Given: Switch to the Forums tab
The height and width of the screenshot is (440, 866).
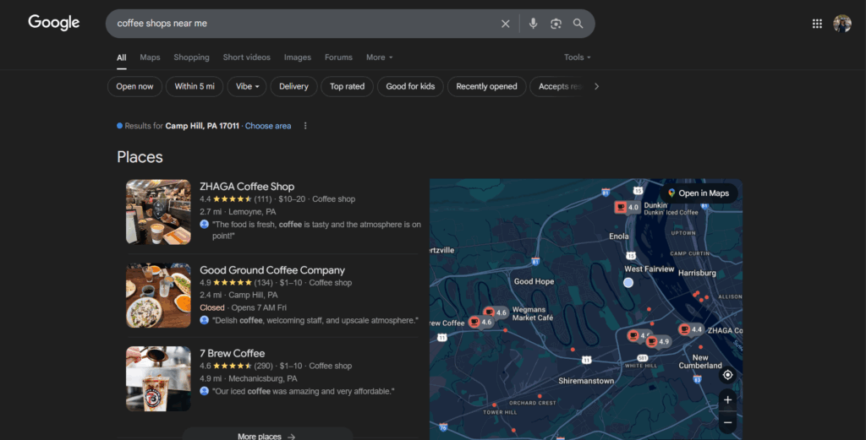Looking at the screenshot, I should [338, 57].
